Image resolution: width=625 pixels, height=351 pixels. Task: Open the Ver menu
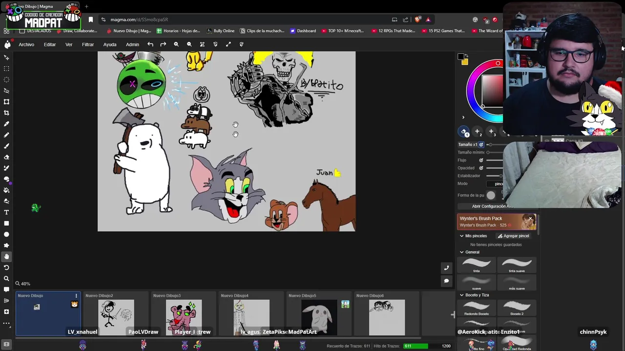pos(69,44)
